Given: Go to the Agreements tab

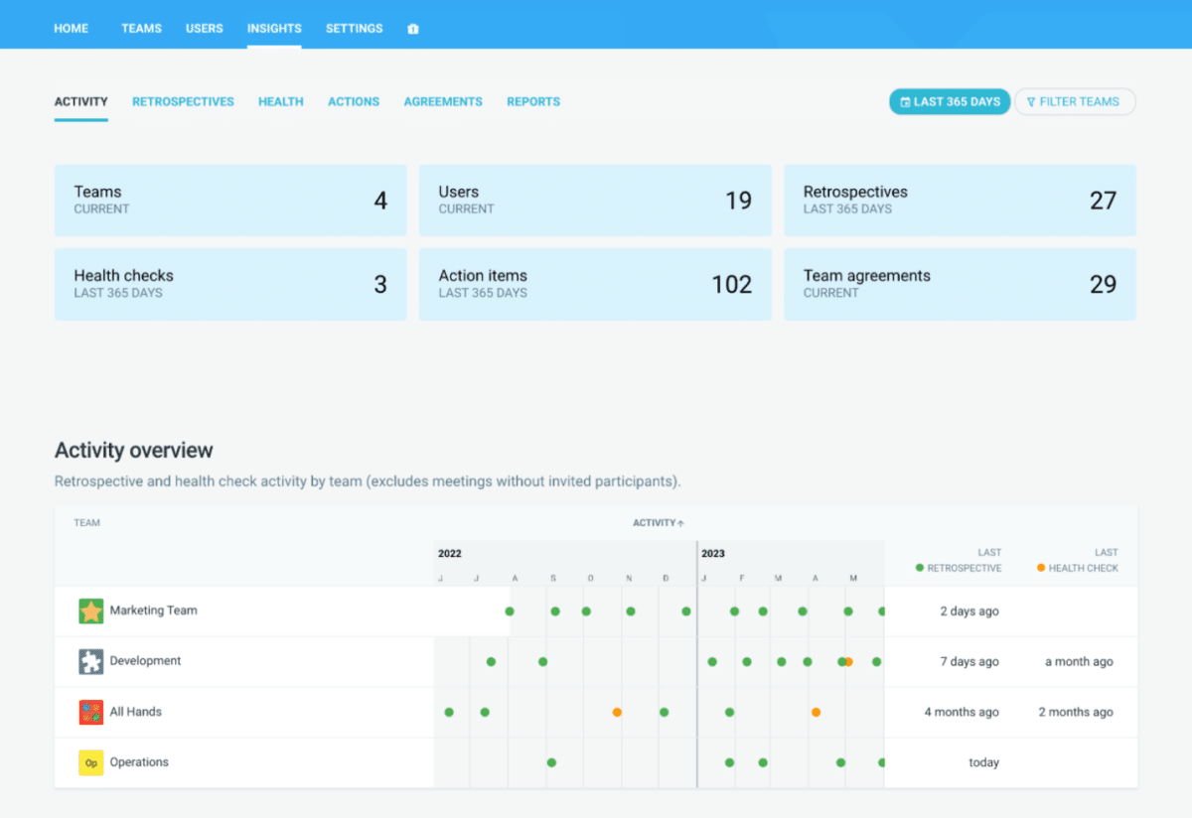Looking at the screenshot, I should click(443, 101).
